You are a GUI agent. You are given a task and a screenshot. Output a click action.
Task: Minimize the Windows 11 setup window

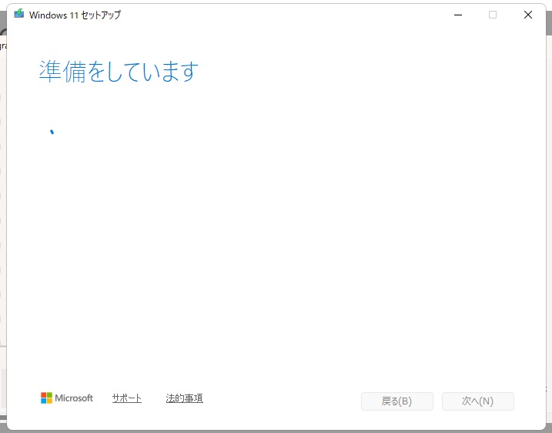[457, 15]
